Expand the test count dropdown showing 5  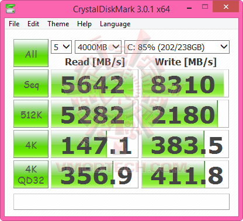(x=61, y=47)
